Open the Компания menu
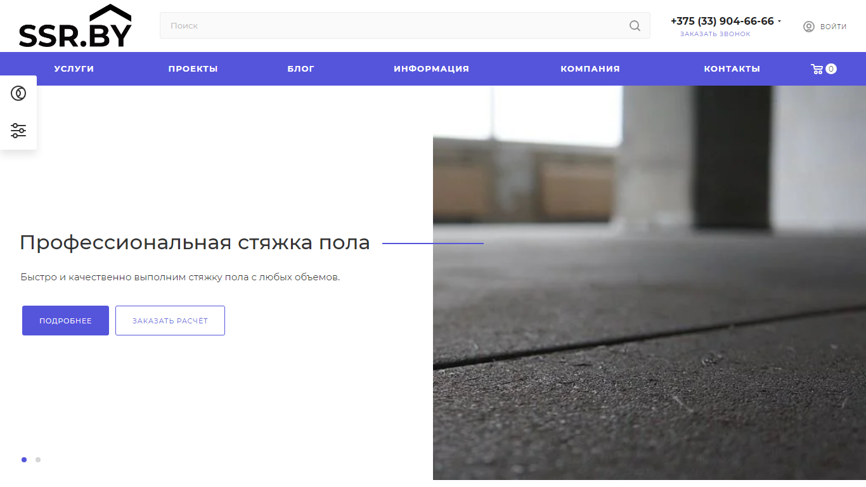 click(590, 68)
